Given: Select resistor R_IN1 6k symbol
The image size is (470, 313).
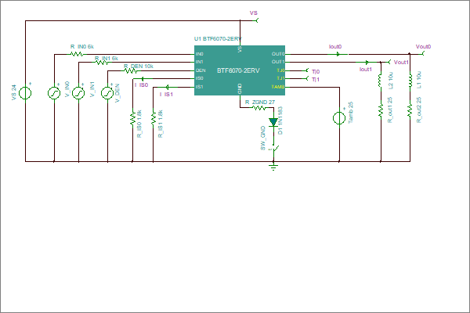Looking at the screenshot, I should pos(102,62).
